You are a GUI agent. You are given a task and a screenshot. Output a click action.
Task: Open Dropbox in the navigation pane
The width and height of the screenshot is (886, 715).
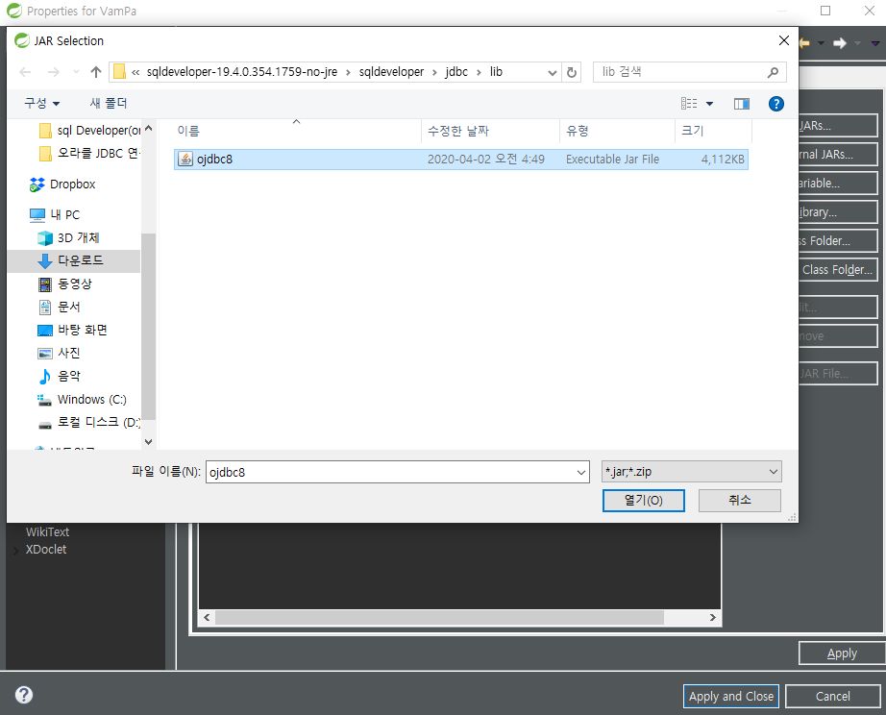coord(62,185)
